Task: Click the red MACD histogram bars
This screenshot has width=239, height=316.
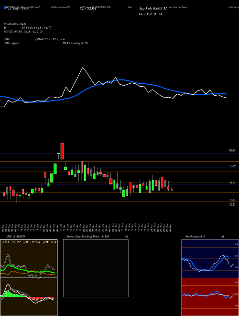Action: click(x=40, y=298)
